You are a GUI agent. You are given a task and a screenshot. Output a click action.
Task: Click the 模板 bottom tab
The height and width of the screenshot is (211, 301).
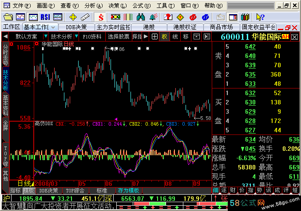[x=28, y=191]
